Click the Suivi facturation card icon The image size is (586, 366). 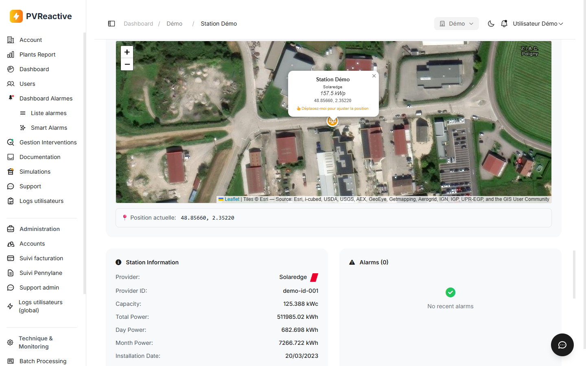click(x=11, y=258)
